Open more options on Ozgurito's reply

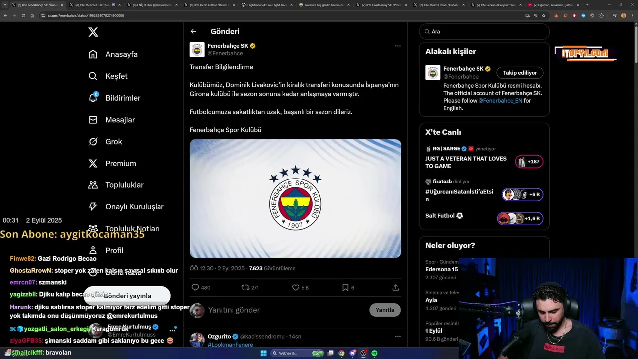tap(398, 336)
